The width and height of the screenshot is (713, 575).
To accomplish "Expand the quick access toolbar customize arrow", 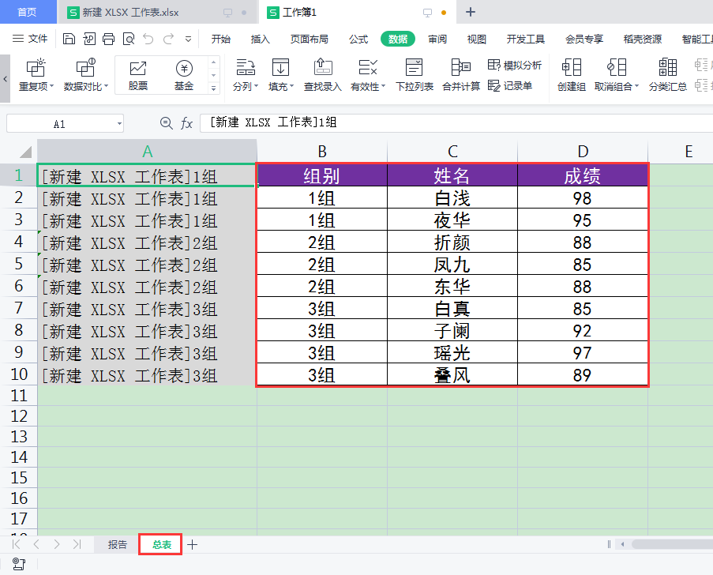I will click(x=188, y=39).
